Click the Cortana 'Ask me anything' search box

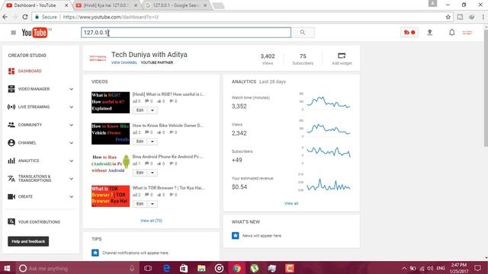tap(76, 268)
